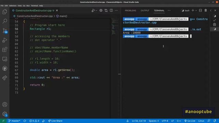Click the code minimap
The image size is (219, 123).
115,26
